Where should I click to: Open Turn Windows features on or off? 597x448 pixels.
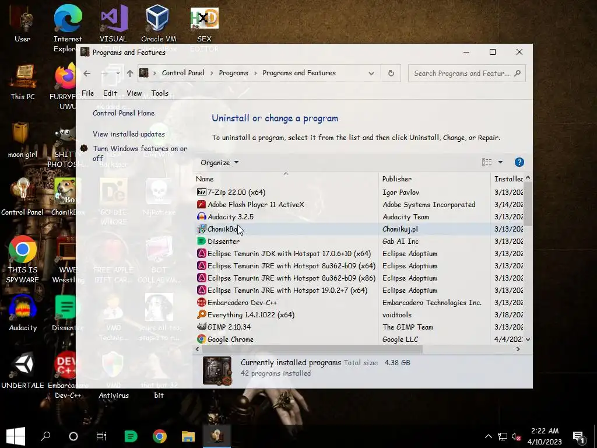click(x=140, y=153)
